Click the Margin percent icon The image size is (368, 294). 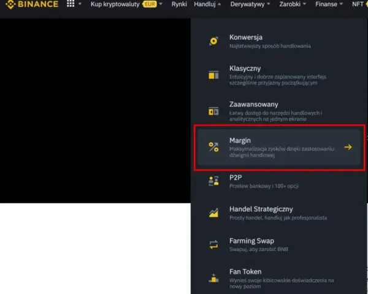point(213,147)
